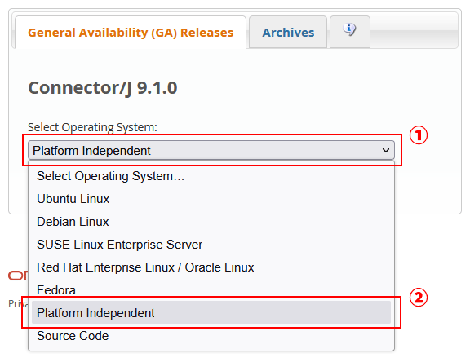Select Source Code from the list

click(211, 336)
